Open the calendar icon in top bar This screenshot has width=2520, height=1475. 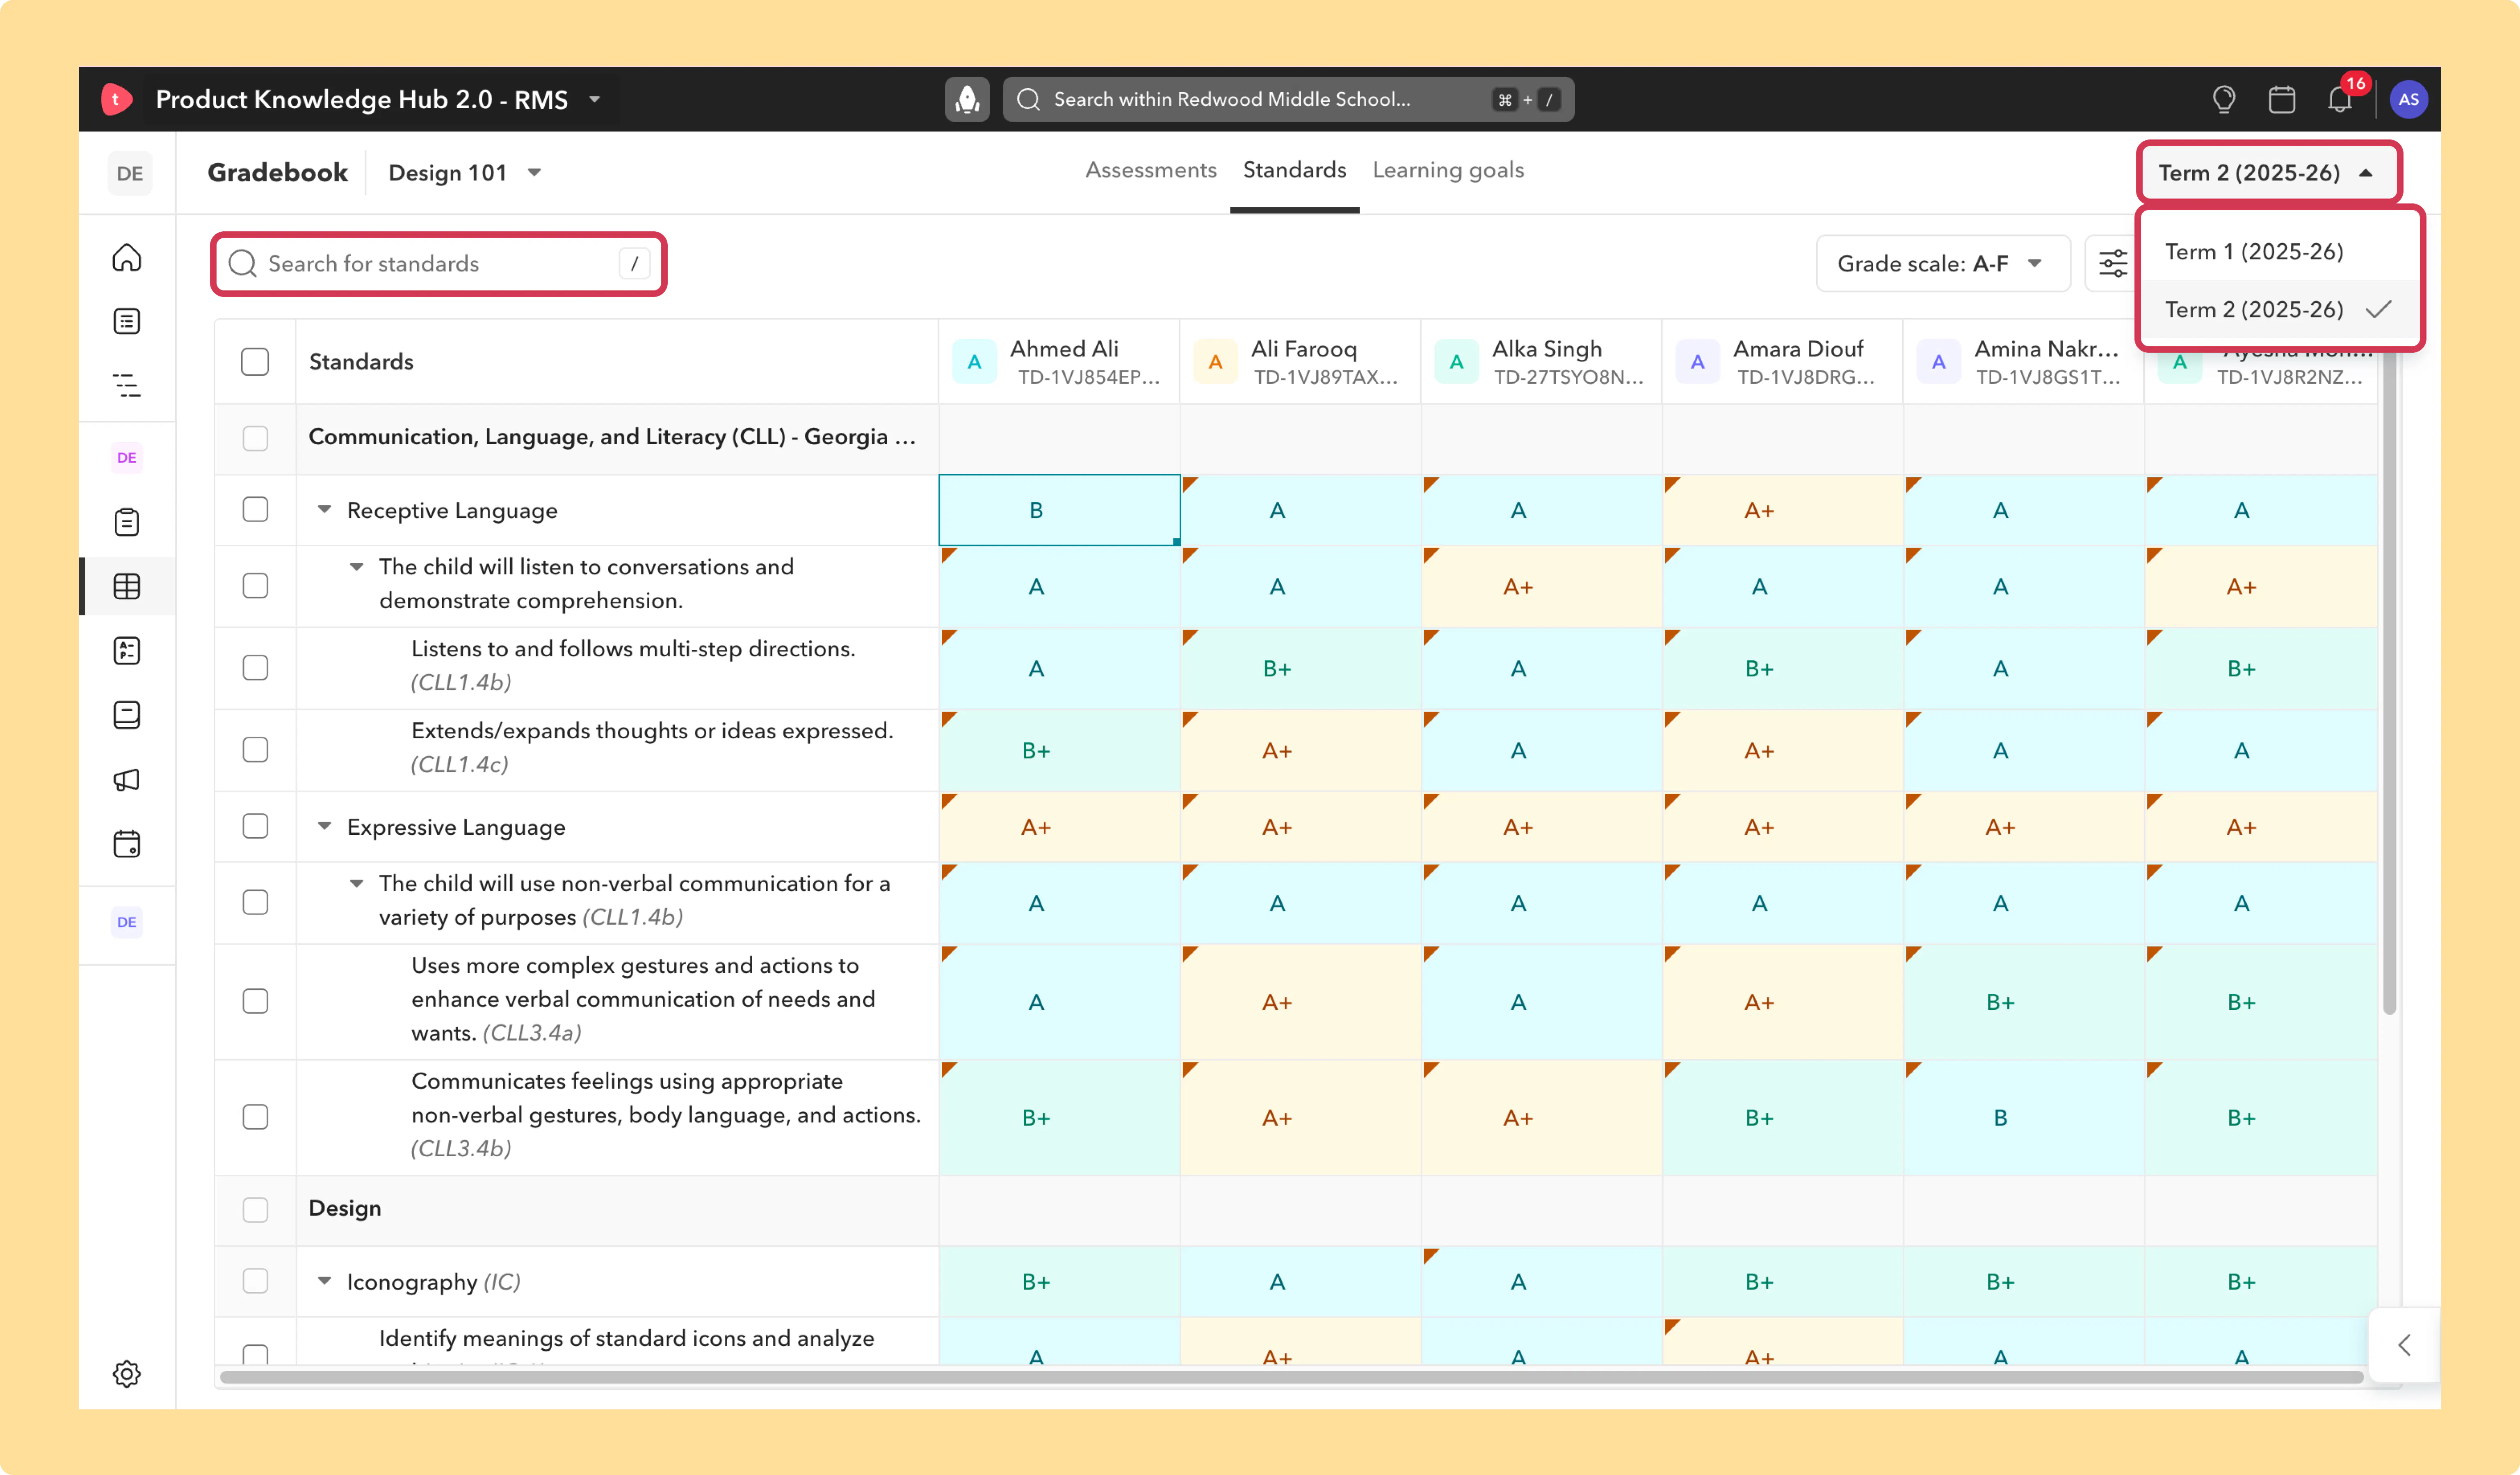pyautogui.click(x=2281, y=99)
